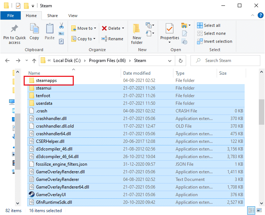Select the crashhandler.dll.old file

click(136, 126)
